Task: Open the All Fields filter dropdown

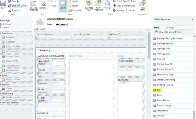Action: 180,28
